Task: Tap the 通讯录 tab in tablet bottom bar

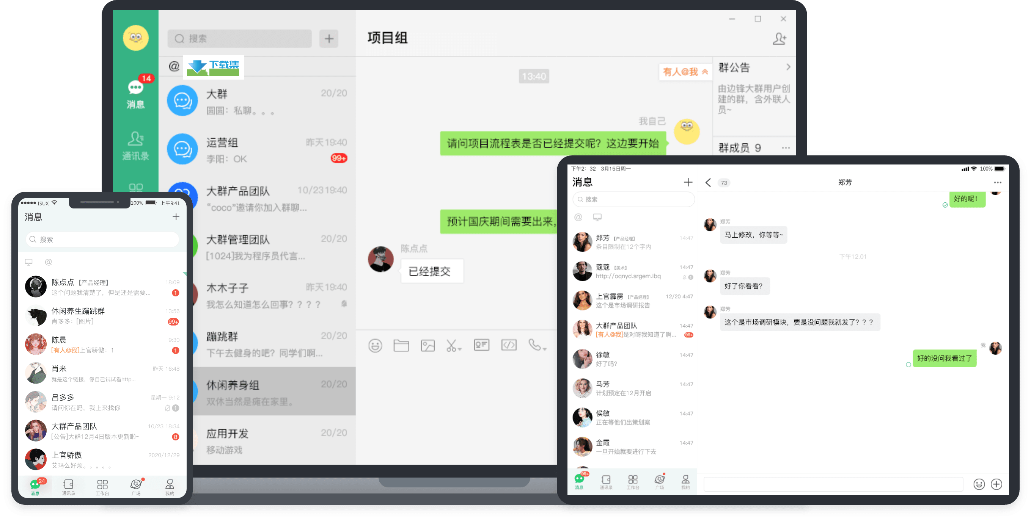Action: (606, 482)
